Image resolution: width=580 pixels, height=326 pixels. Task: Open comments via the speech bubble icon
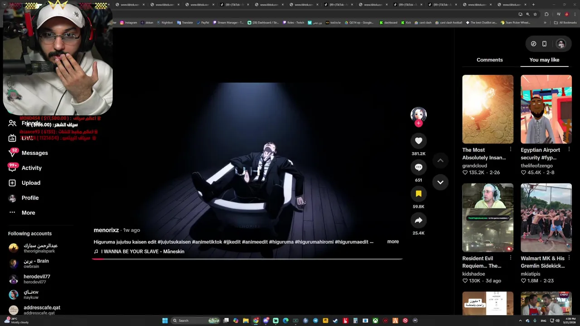click(418, 167)
